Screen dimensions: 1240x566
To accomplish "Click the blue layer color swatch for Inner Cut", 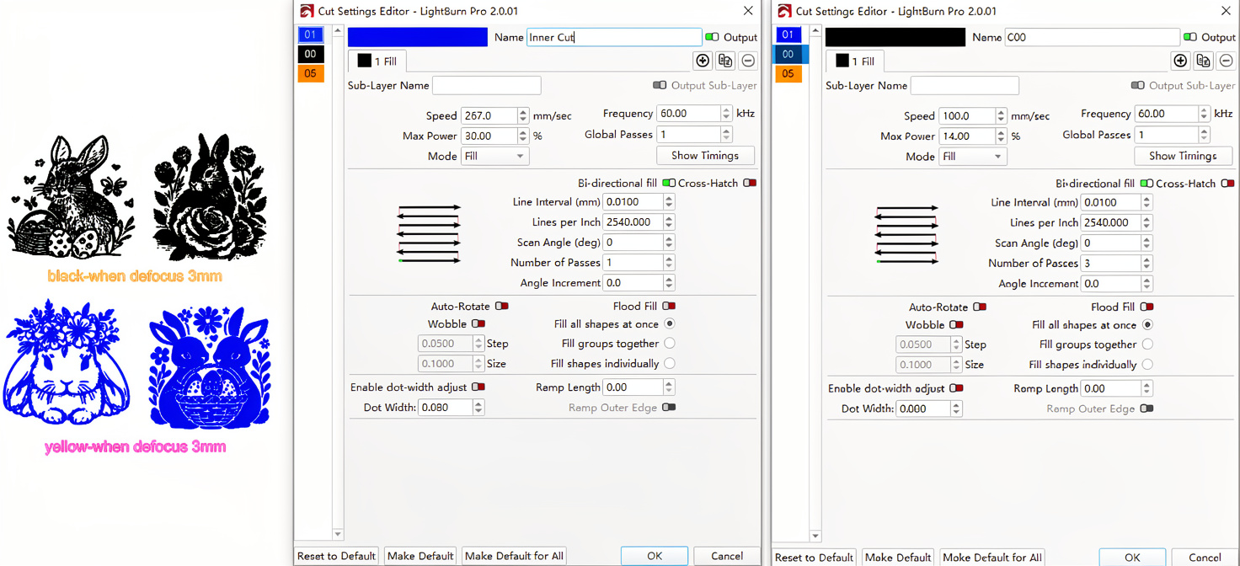I will pyautogui.click(x=417, y=37).
